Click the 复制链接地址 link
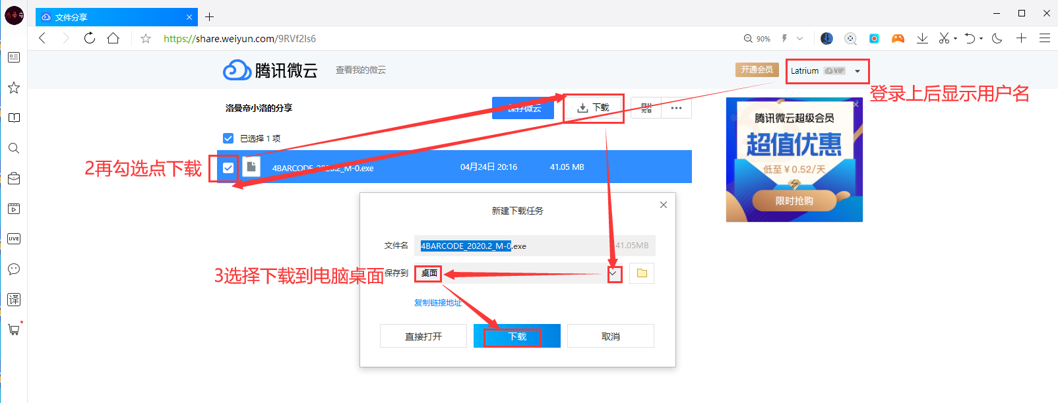 437,303
